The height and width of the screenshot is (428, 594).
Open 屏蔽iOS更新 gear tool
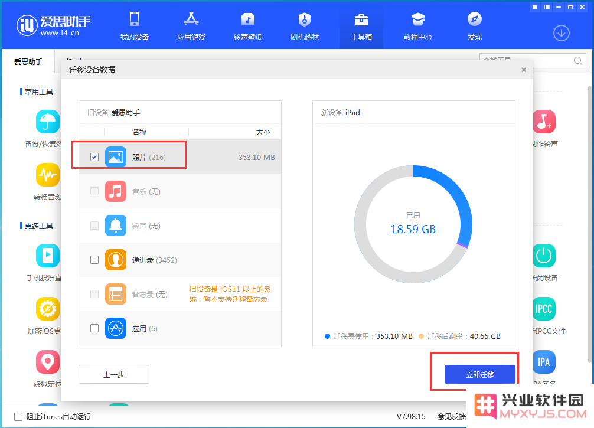[x=48, y=309]
